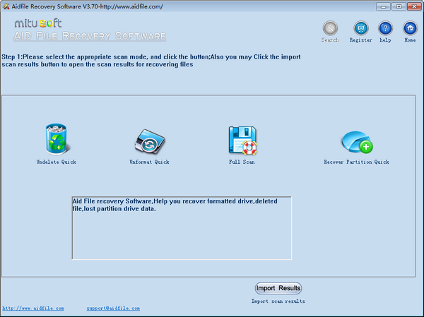Choose Recover Partition Quick pie icon
The image size is (424, 317).
[x=357, y=143]
